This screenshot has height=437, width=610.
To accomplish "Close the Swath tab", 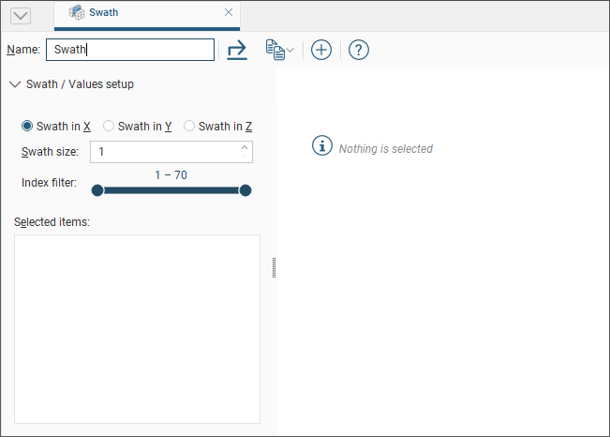I will point(229,13).
